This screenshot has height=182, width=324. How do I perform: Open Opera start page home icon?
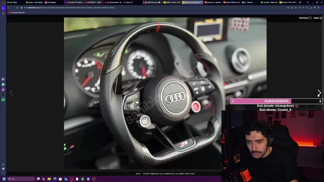coord(3,8)
